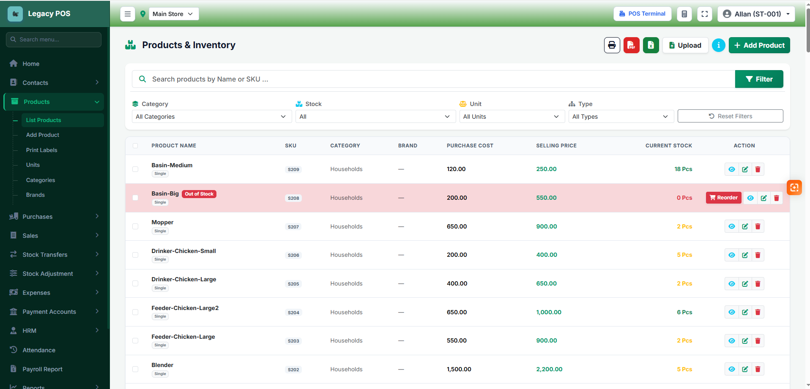The height and width of the screenshot is (389, 810).
Task: Check the Basin-Big row checkbox
Action: tap(135, 198)
